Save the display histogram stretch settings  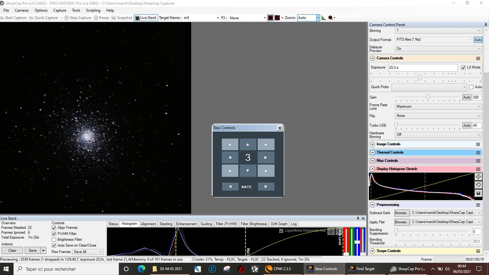pos(478,193)
